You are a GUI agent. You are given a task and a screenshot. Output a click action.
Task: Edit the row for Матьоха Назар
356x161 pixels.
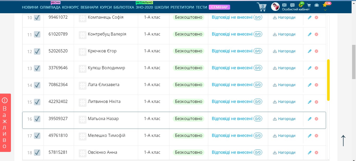[310, 119]
